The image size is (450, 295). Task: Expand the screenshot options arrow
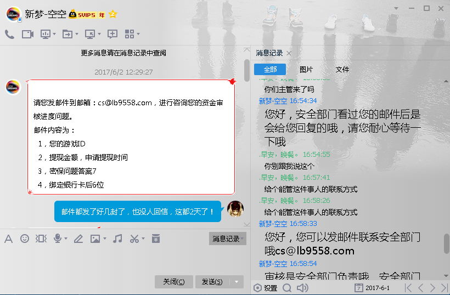(143, 238)
